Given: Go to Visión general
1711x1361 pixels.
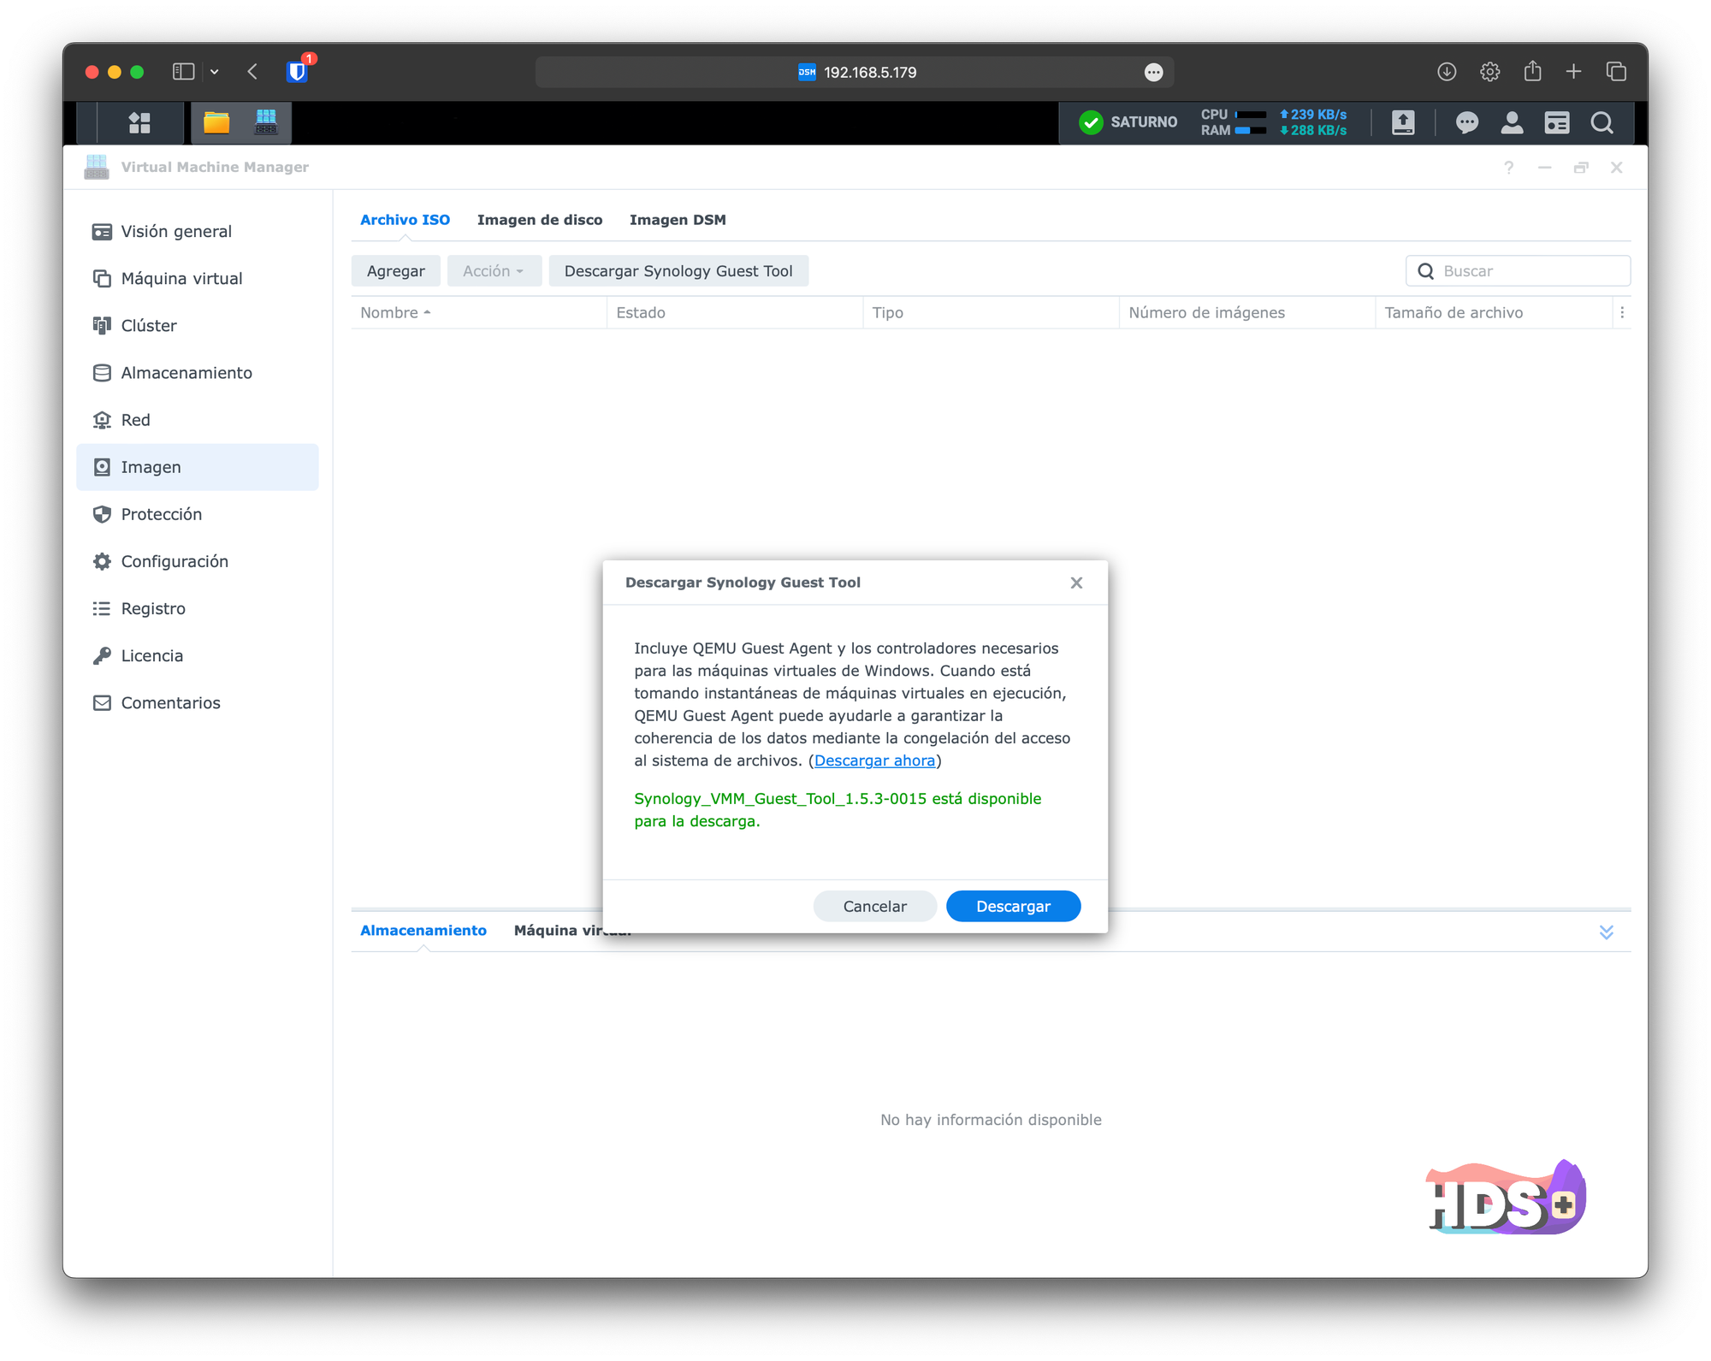Looking at the screenshot, I should coord(198,232).
